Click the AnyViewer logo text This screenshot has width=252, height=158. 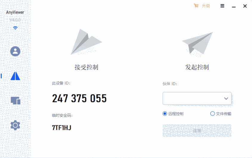(x=15, y=12)
